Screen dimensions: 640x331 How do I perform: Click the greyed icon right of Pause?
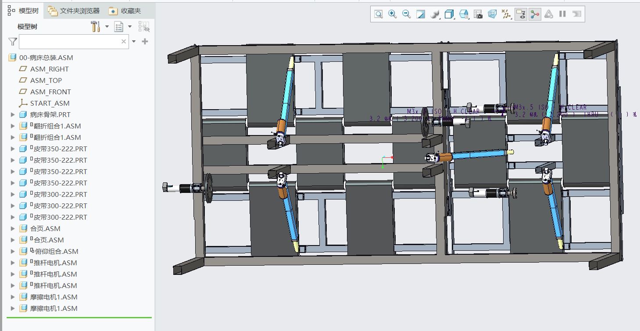pos(577,14)
